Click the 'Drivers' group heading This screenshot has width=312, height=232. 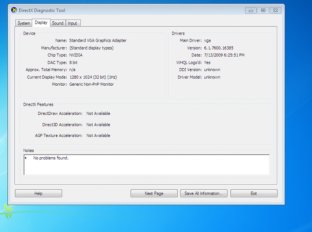click(178, 33)
